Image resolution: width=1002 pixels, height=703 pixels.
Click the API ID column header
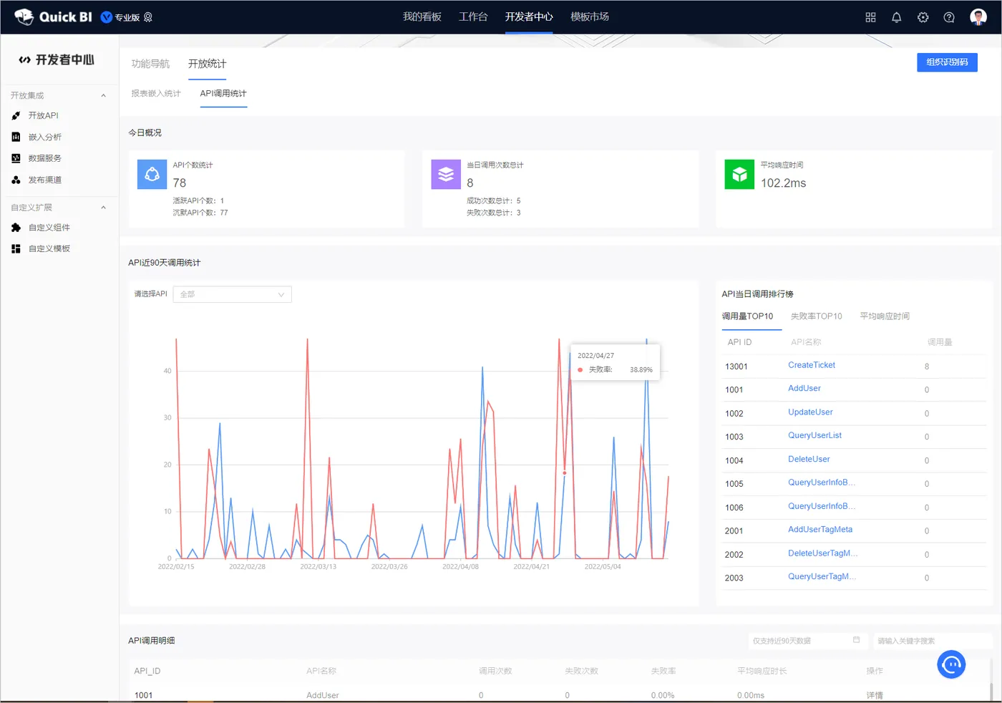pos(739,342)
